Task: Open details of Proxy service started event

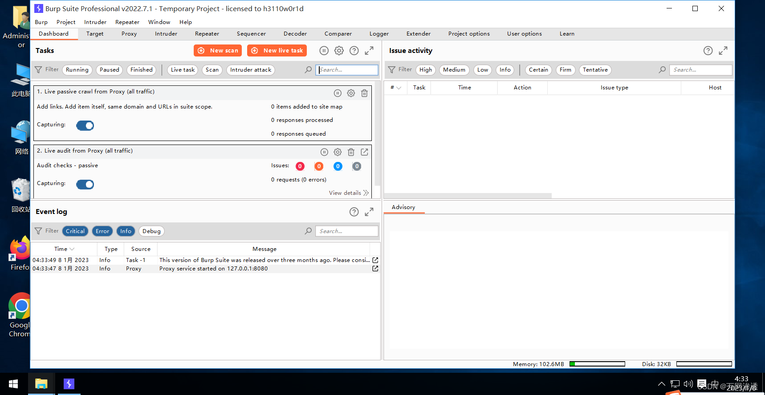Action: (x=375, y=269)
